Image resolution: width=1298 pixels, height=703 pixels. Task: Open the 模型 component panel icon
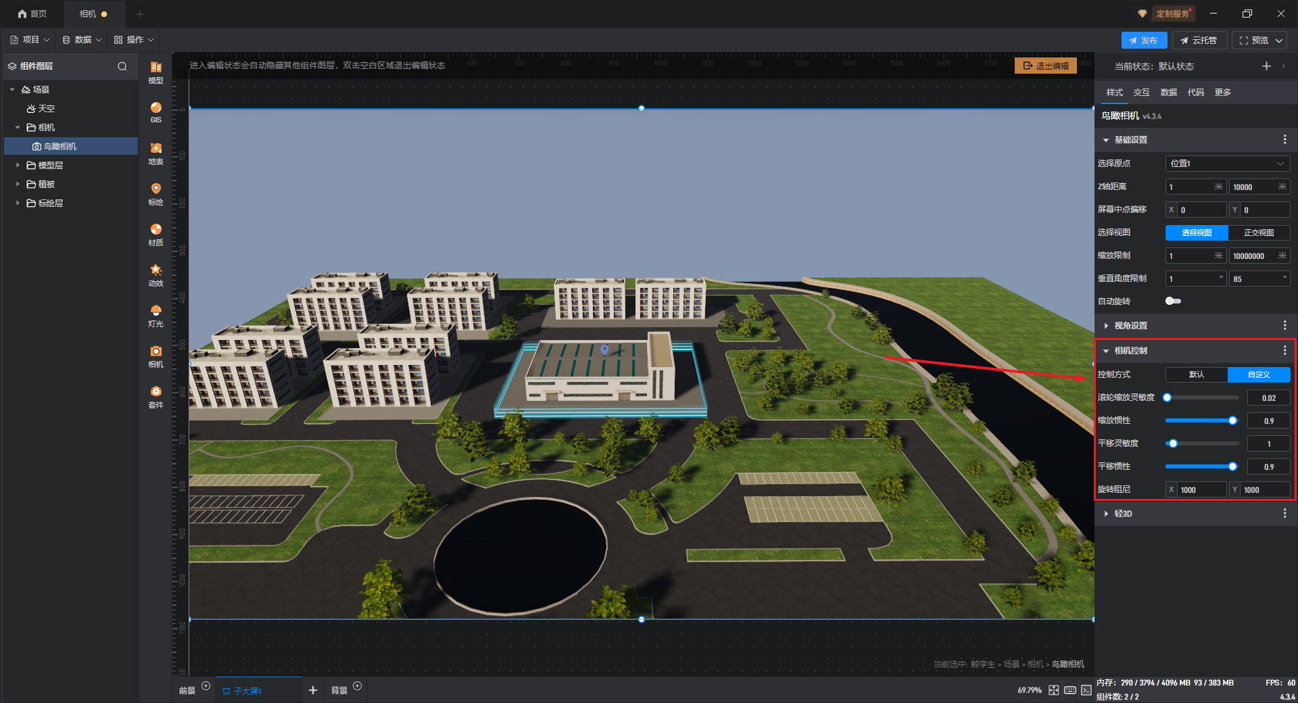[x=155, y=72]
